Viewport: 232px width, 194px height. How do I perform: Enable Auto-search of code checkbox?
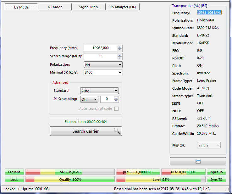[x=117, y=109]
